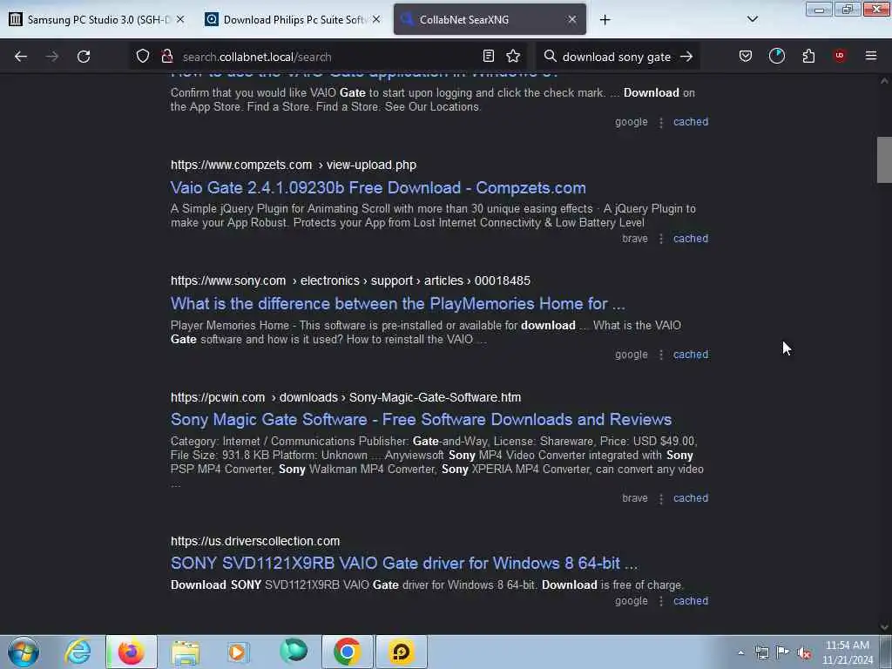This screenshot has width=892, height=669.
Task: Open the Firefox account circle icon
Action: click(776, 56)
